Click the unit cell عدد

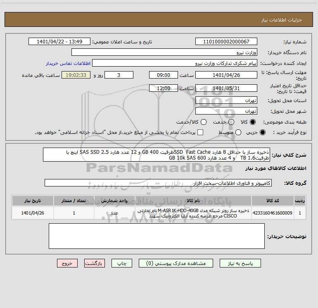(114, 213)
